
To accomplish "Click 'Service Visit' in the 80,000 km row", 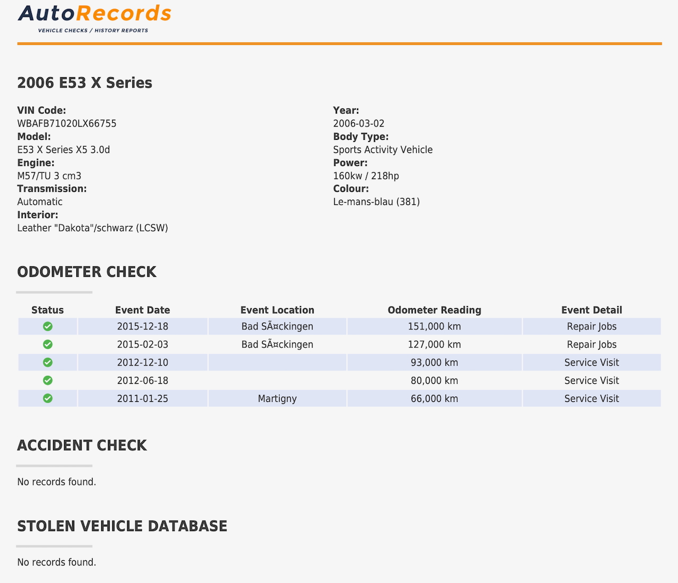I will coord(592,380).
